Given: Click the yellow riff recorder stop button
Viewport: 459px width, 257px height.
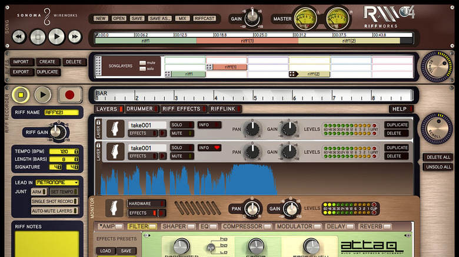Looking at the screenshot, I should pyautogui.click(x=21, y=95).
